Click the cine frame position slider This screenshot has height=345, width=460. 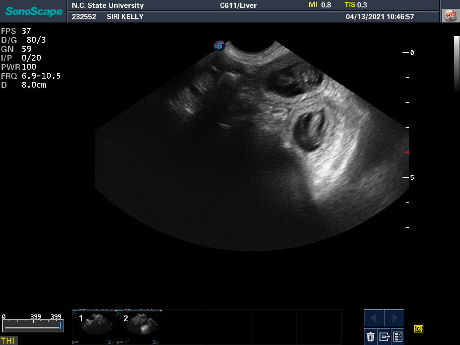click(32, 327)
